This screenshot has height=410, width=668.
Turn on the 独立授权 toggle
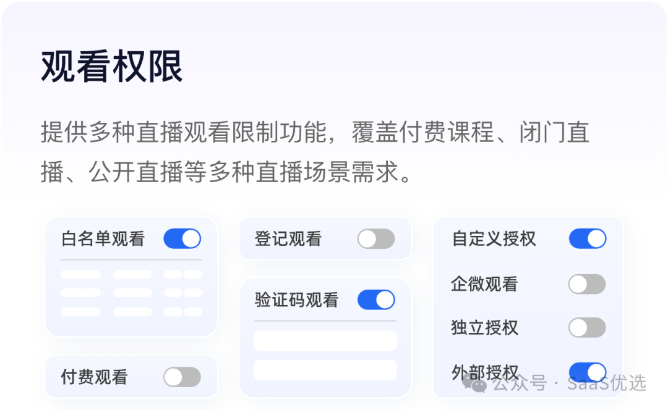point(586,327)
